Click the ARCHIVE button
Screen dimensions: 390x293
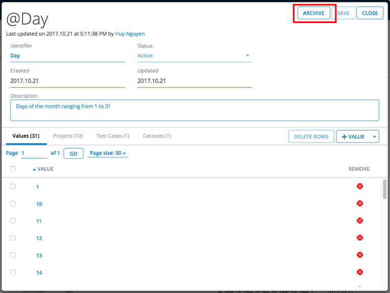coord(313,13)
